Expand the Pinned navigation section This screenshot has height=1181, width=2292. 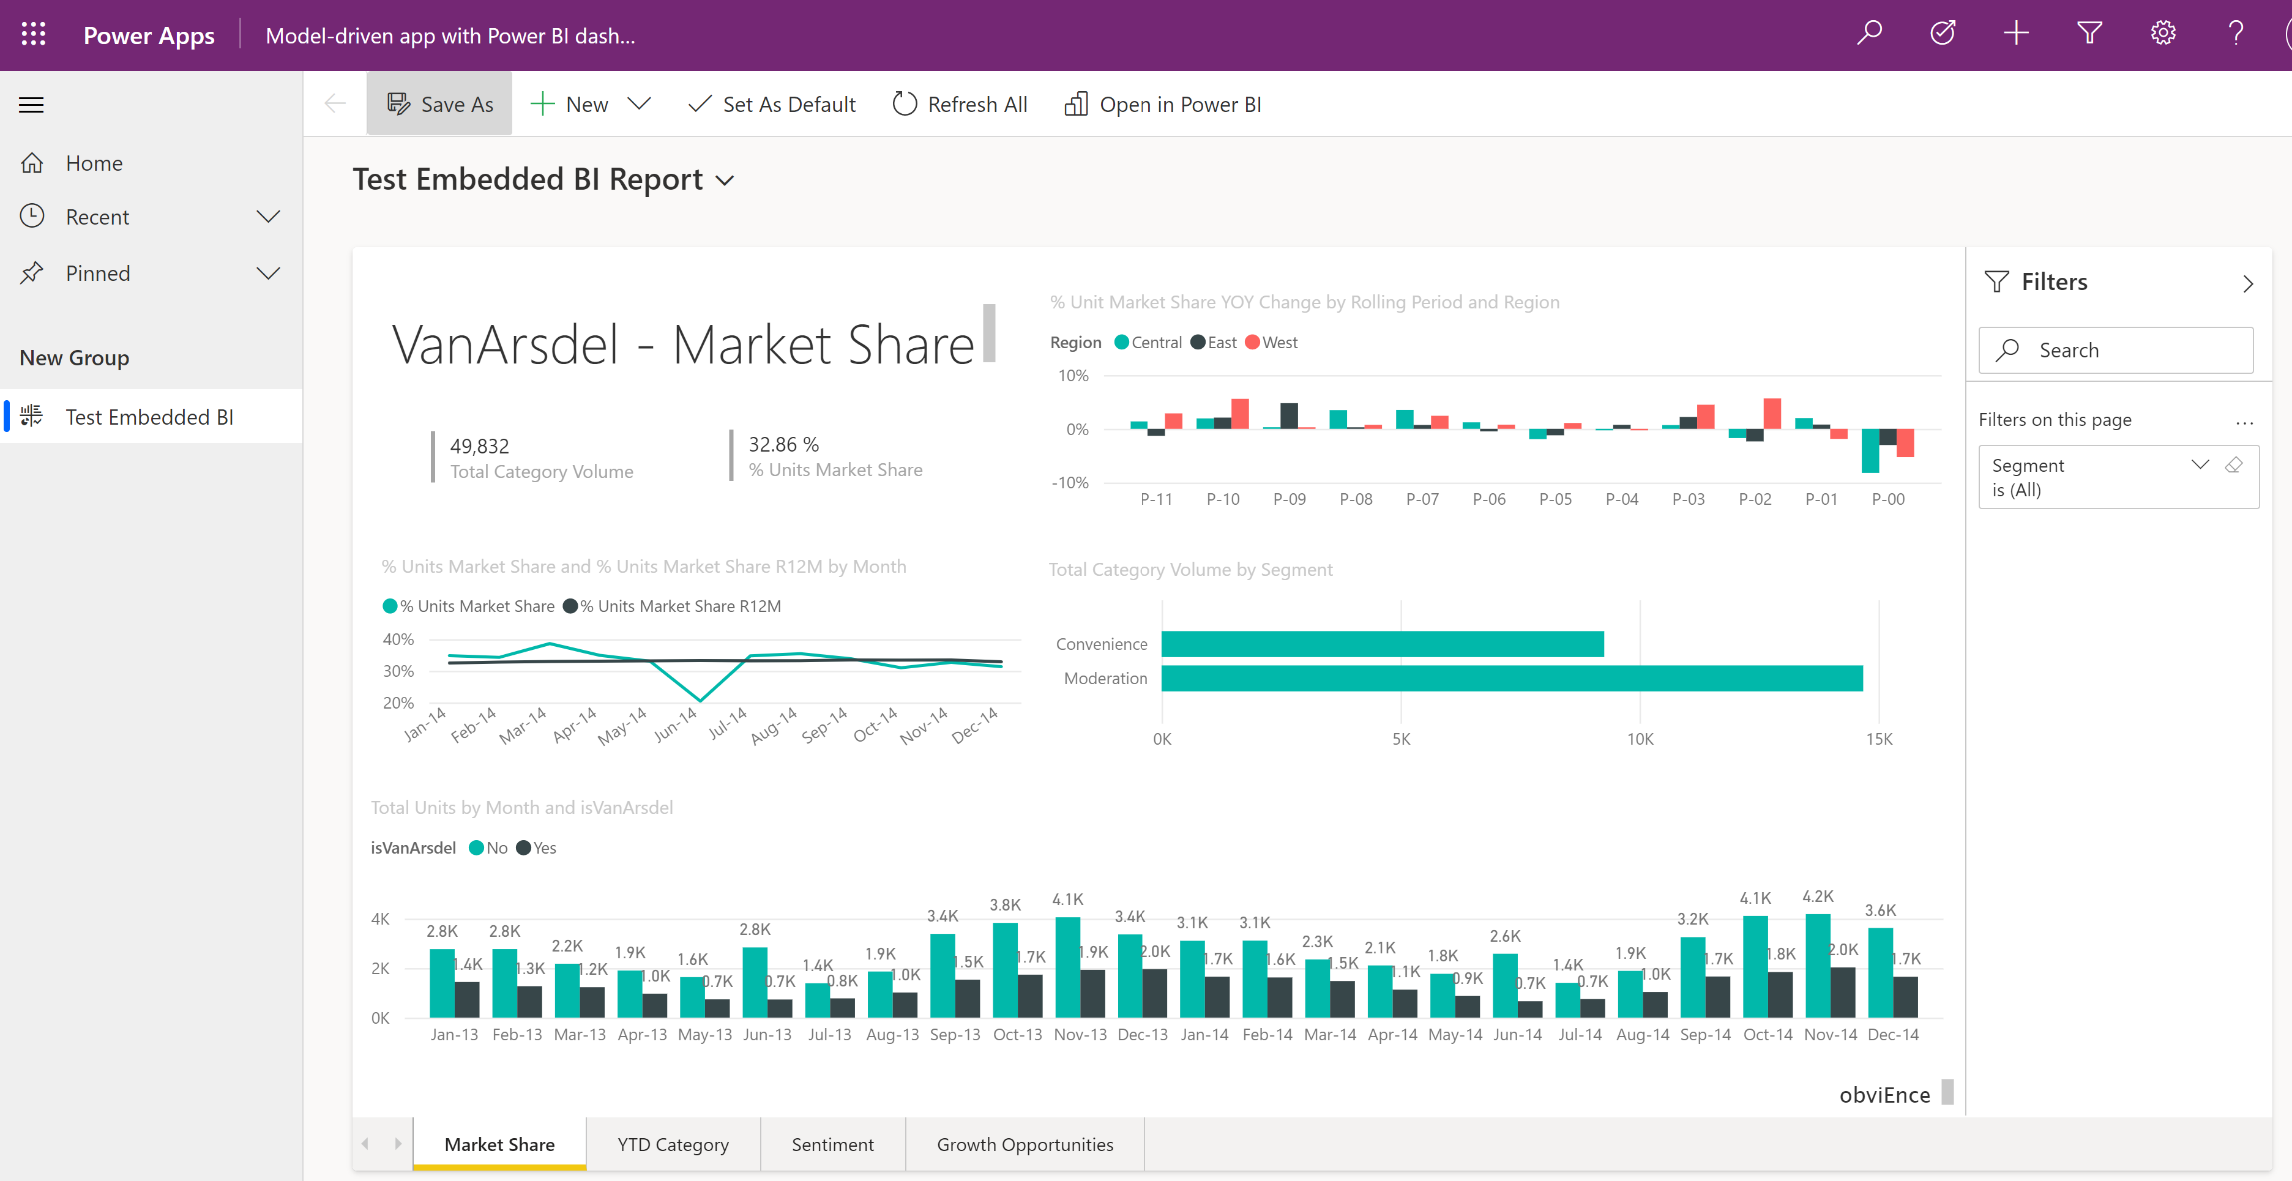(267, 273)
